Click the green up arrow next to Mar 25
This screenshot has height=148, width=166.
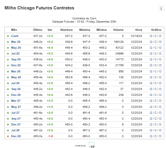[8, 42]
